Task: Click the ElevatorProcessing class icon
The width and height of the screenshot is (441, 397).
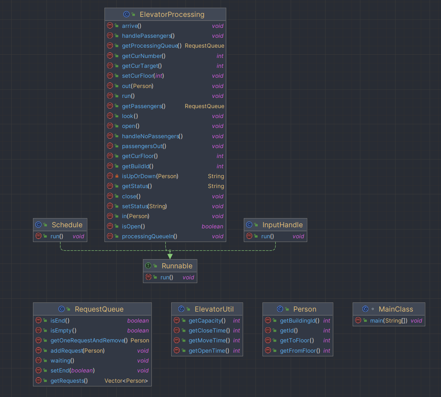Action: click(x=126, y=14)
